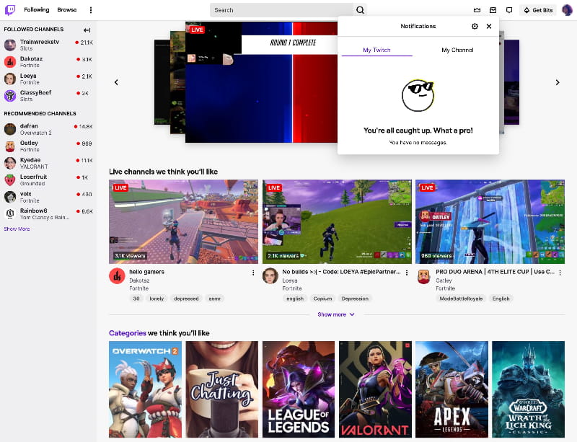Click the search magnifier button
577x442 pixels.
click(x=360, y=10)
